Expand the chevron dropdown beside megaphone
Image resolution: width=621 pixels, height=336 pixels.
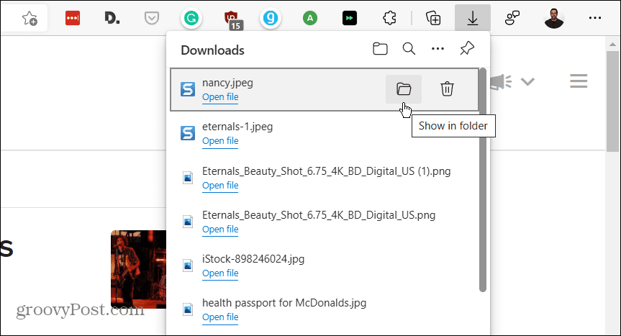pyautogui.click(x=528, y=82)
